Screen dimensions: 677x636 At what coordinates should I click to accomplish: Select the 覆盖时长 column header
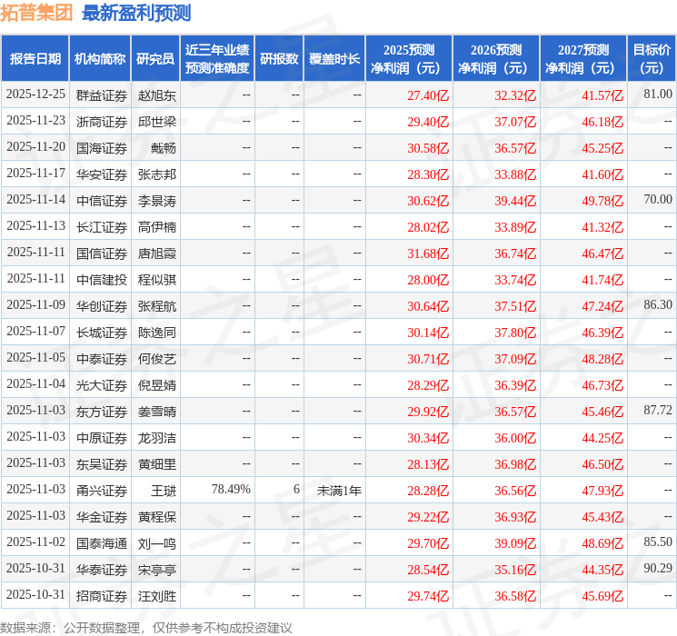[x=334, y=59]
